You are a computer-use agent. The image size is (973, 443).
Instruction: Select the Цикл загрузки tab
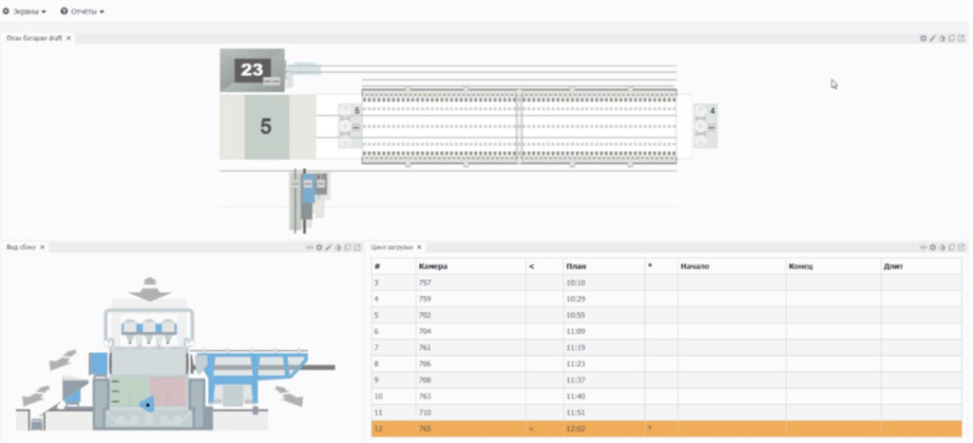pyautogui.click(x=391, y=248)
